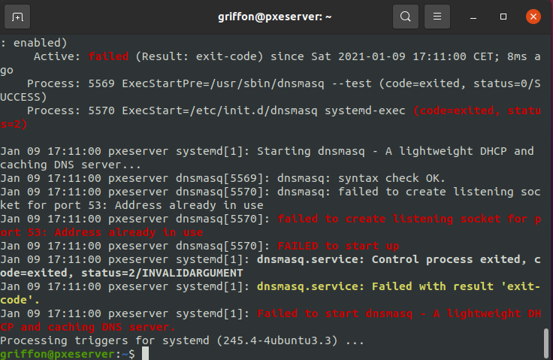Open the hamburger menu
553x360 pixels.
coord(437,16)
